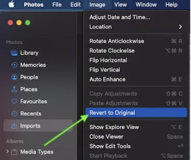Choose Rotate Clockwise
Image resolution: width=191 pixels, height=160 pixels.
[136, 50]
